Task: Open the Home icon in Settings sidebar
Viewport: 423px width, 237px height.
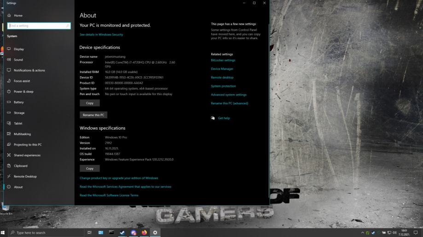Action: point(9,15)
